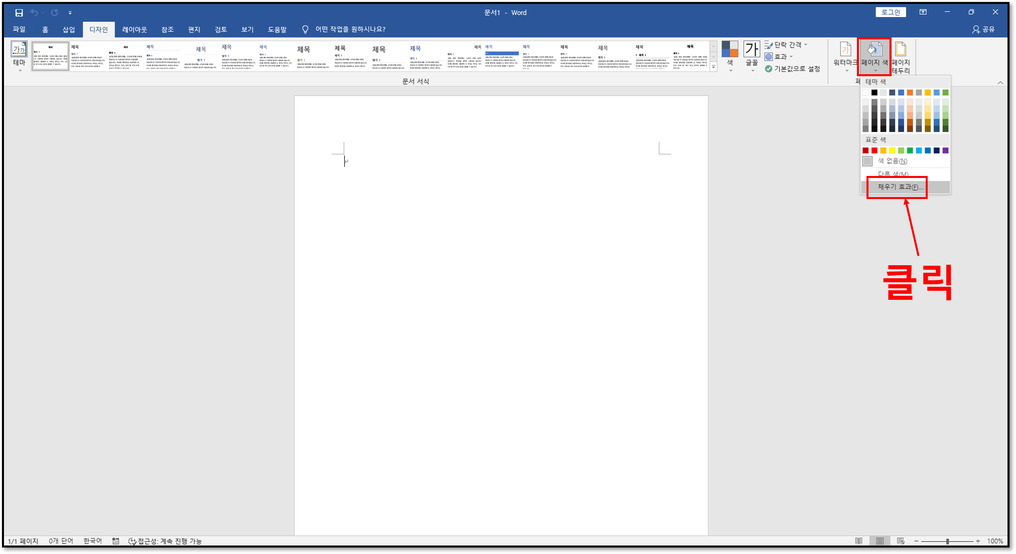This screenshot has width=1016, height=554.
Task: Select 채우기 효과(F)... menu entry
Action: [900, 187]
